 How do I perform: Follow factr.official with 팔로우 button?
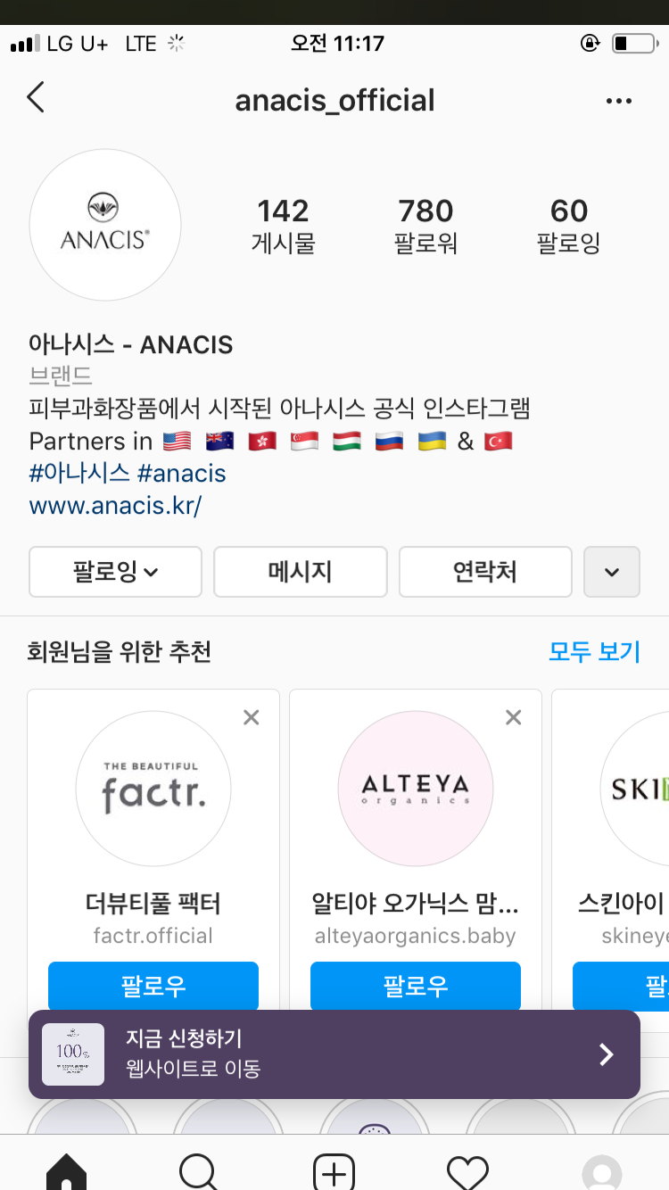point(153,986)
